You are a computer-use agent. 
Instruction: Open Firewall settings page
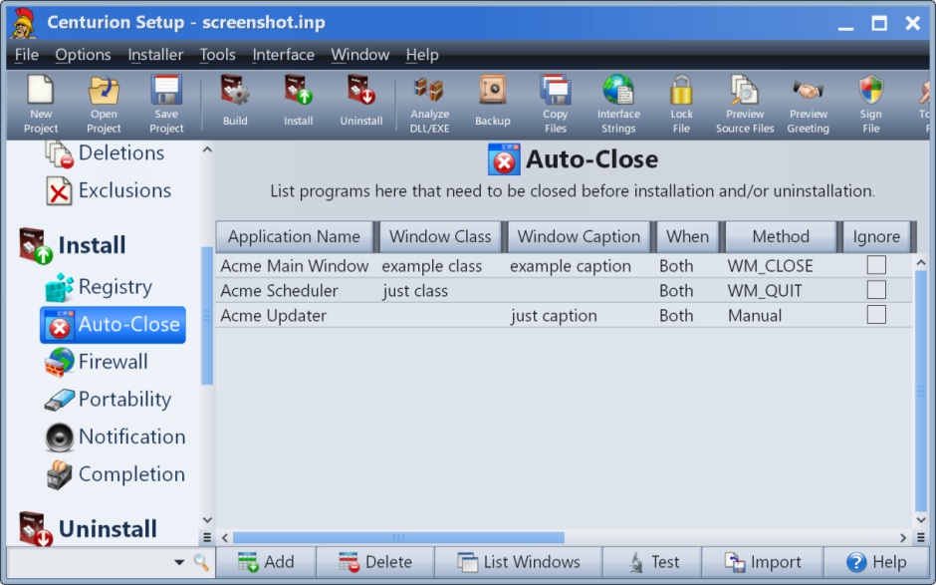97,362
